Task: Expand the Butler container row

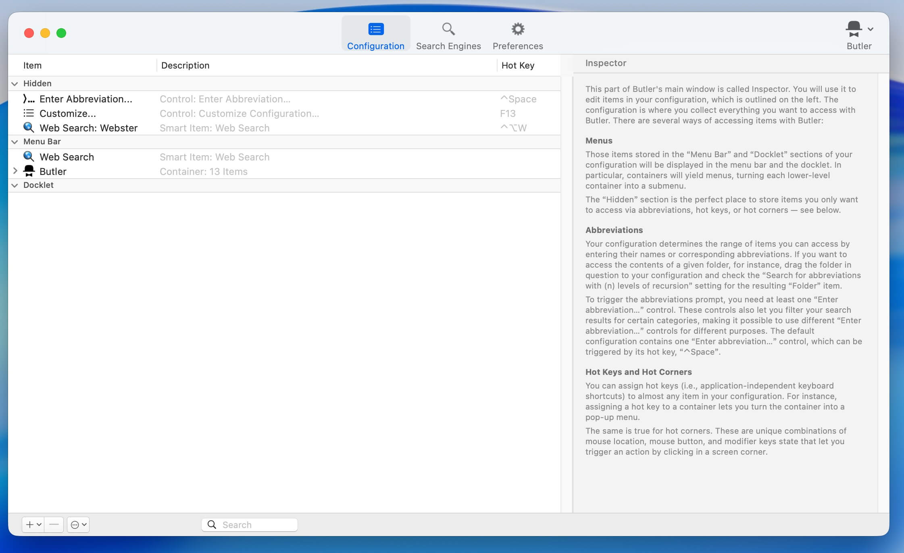Action: [x=15, y=171]
